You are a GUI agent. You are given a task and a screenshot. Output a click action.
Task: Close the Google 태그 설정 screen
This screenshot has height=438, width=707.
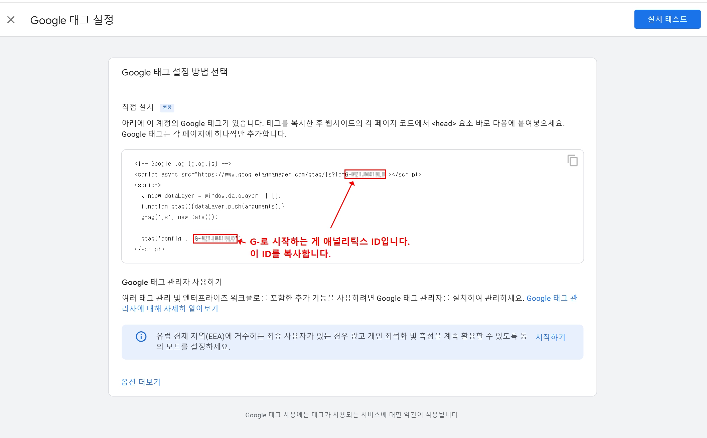11,19
